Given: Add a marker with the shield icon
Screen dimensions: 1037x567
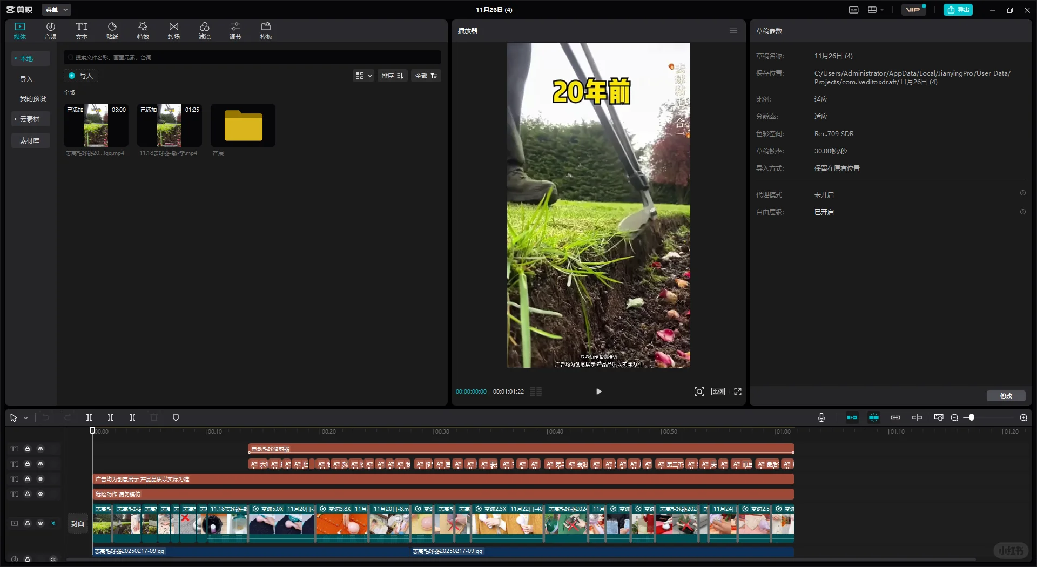Looking at the screenshot, I should point(176,417).
